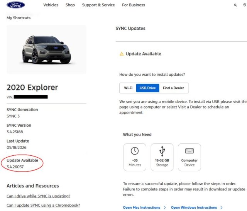Open the Shop menu
The height and width of the screenshot is (211, 247).
tap(70, 5)
